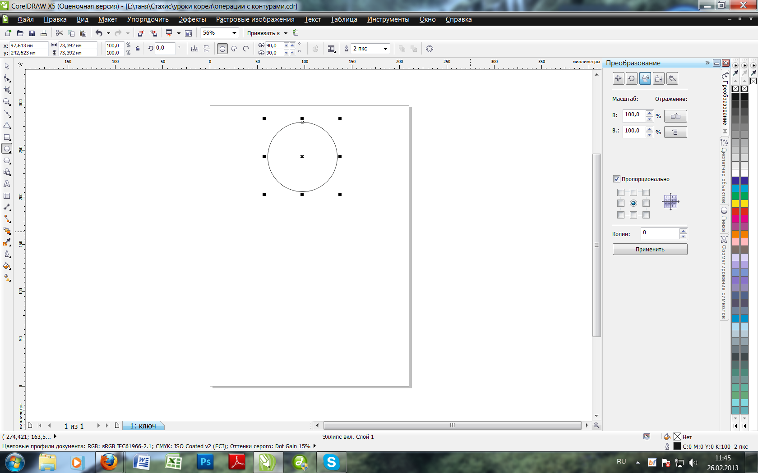Toggle the lock ratio padlock on property bar
This screenshot has width=758, height=473.
coord(138,49)
